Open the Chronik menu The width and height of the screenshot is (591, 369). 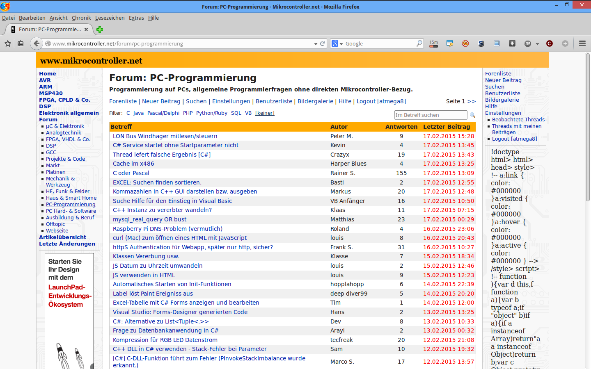click(x=81, y=18)
